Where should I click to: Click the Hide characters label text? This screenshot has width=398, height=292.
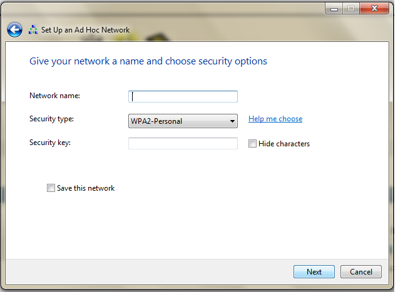[283, 144]
